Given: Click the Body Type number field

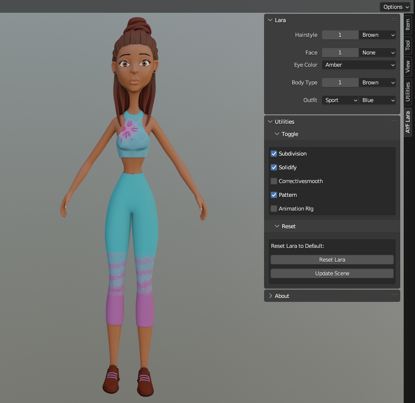Looking at the screenshot, I should pyautogui.click(x=340, y=82).
